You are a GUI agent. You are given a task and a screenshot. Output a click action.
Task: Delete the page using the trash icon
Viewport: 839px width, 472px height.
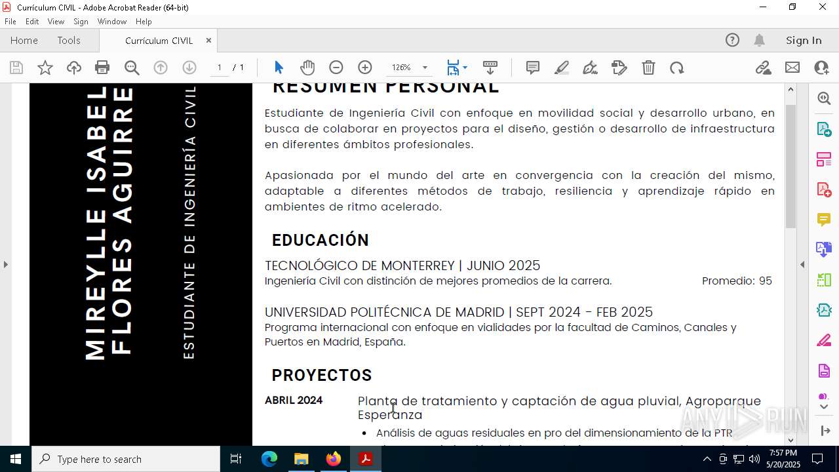coord(648,68)
